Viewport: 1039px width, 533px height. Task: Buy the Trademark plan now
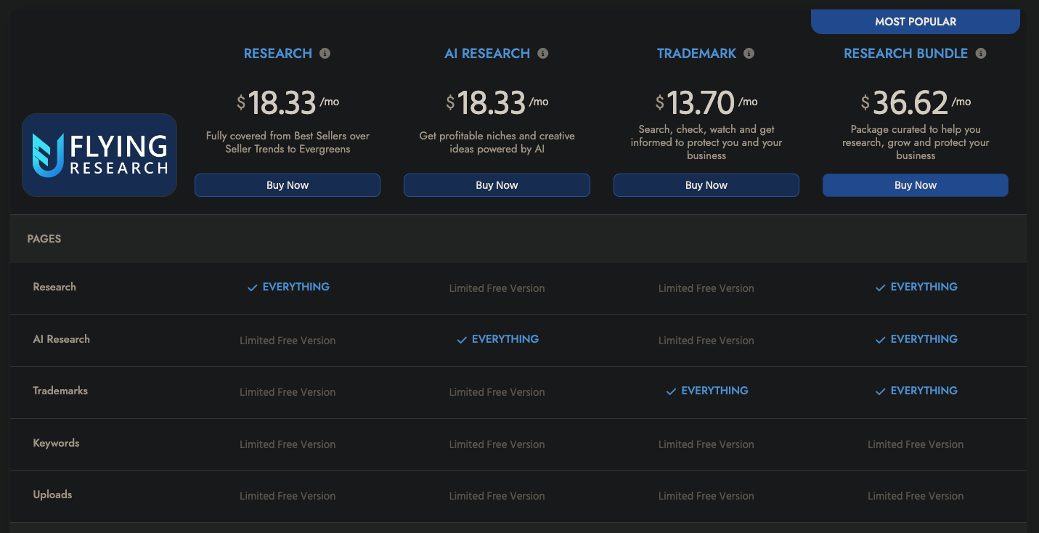pos(706,185)
